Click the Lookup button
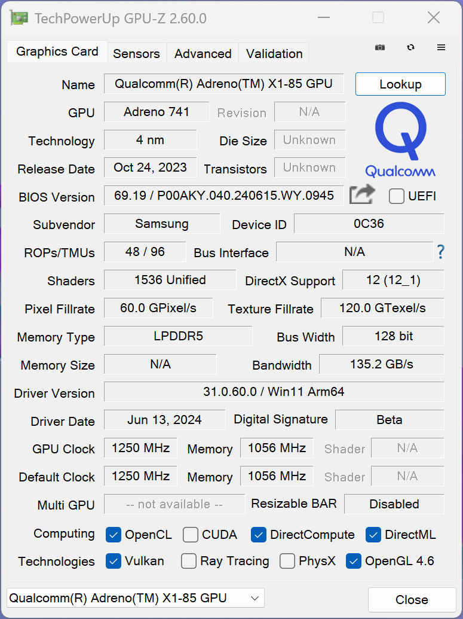 (400, 84)
